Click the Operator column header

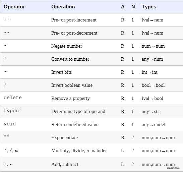pyautogui.click(x=14, y=7)
